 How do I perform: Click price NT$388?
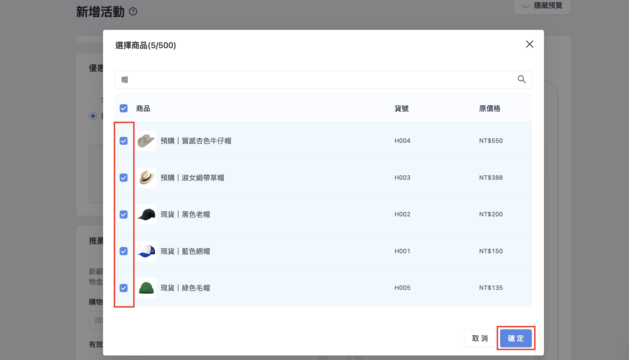point(491,178)
